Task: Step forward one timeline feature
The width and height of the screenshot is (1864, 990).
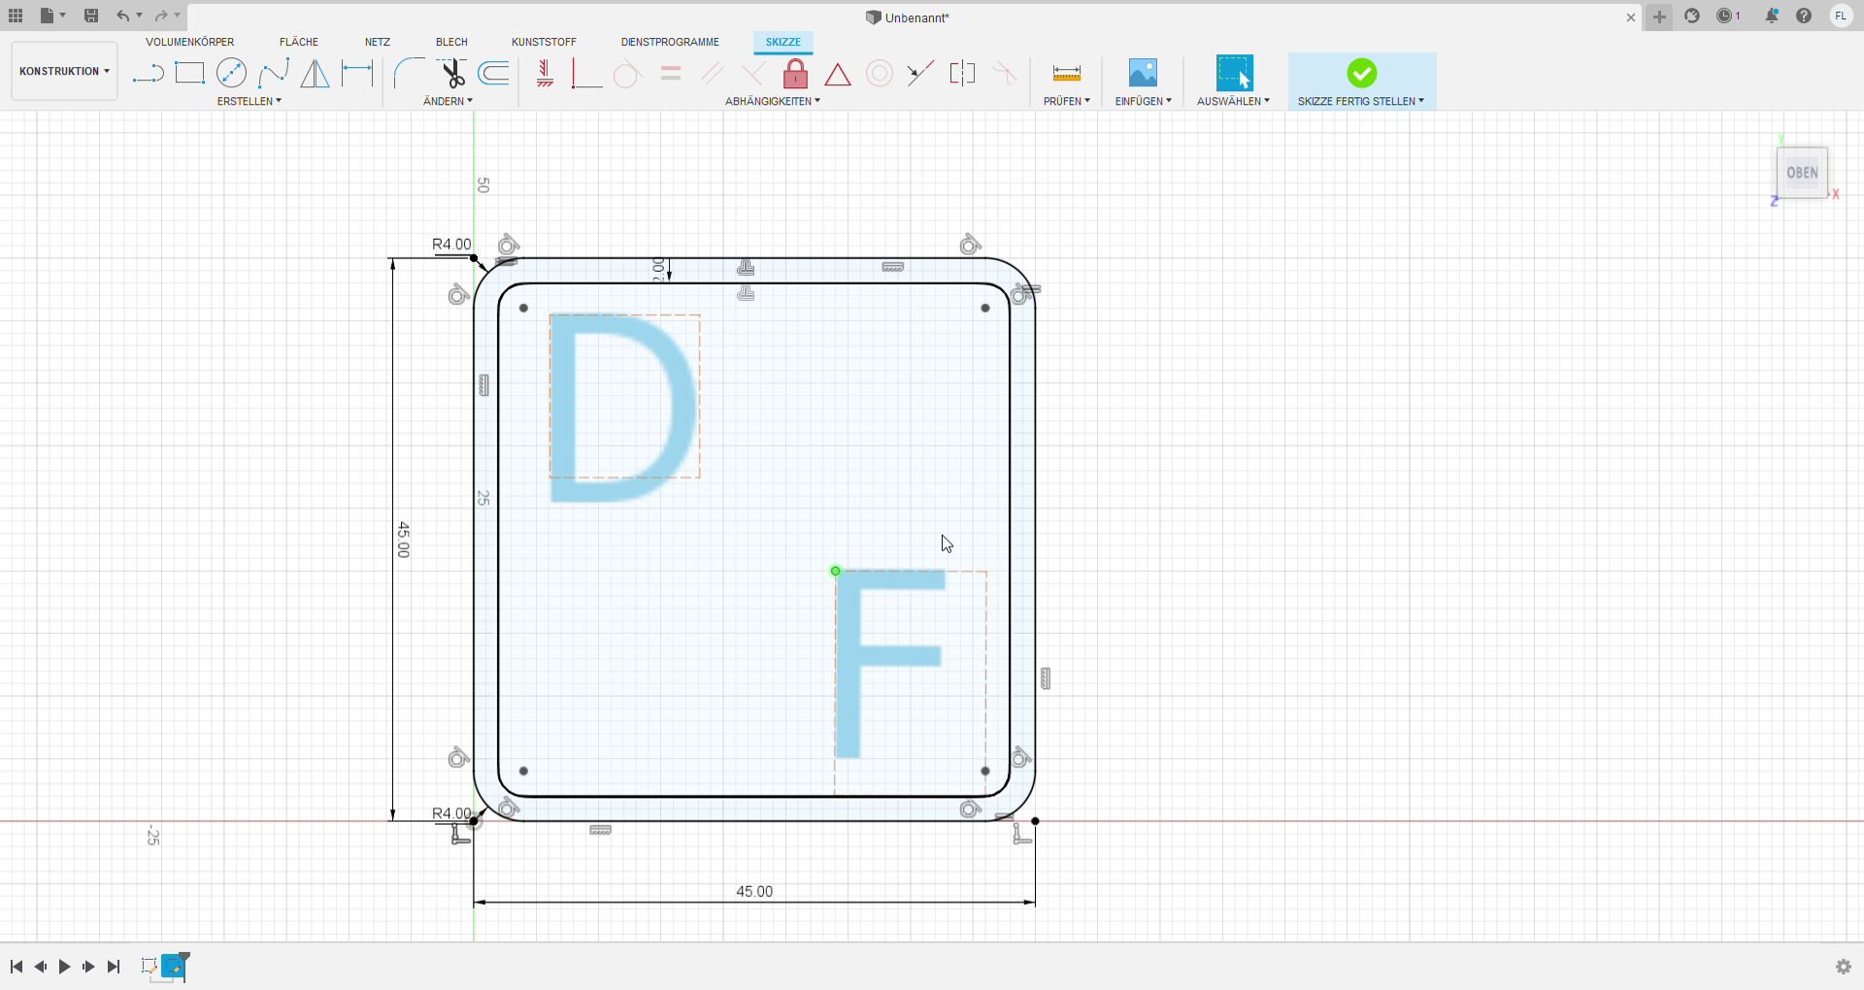Action: click(x=88, y=967)
